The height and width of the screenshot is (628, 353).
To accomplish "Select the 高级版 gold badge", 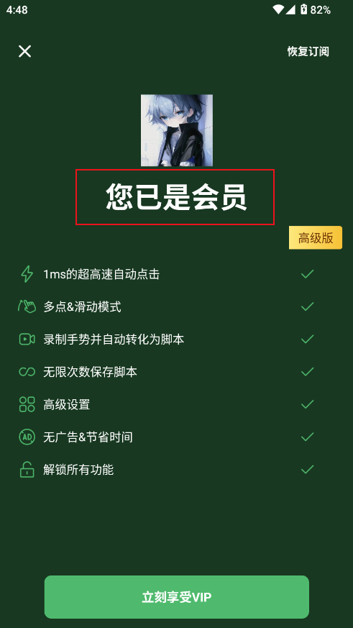I will [x=316, y=237].
